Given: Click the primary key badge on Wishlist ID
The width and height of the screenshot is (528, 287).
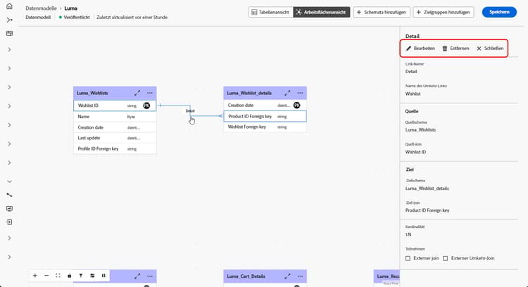Looking at the screenshot, I should point(146,106).
